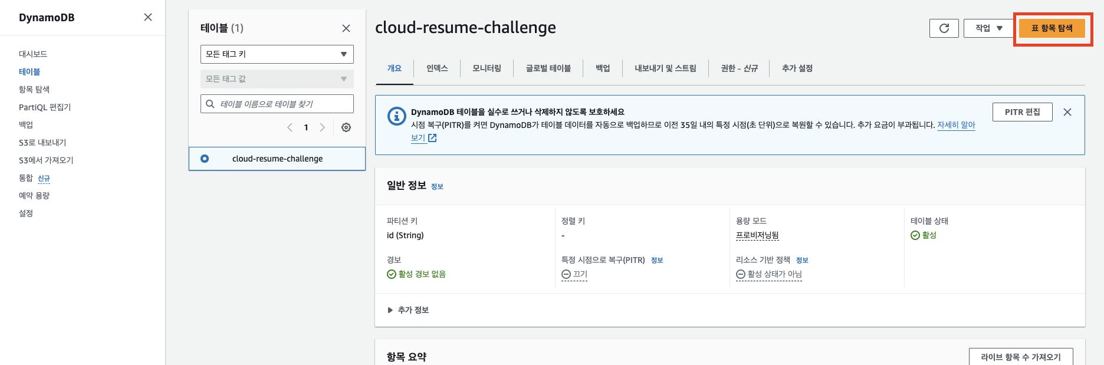Open 예약 용량 in the sidebar
Screen dimensions: 1104x365
tap(34, 196)
